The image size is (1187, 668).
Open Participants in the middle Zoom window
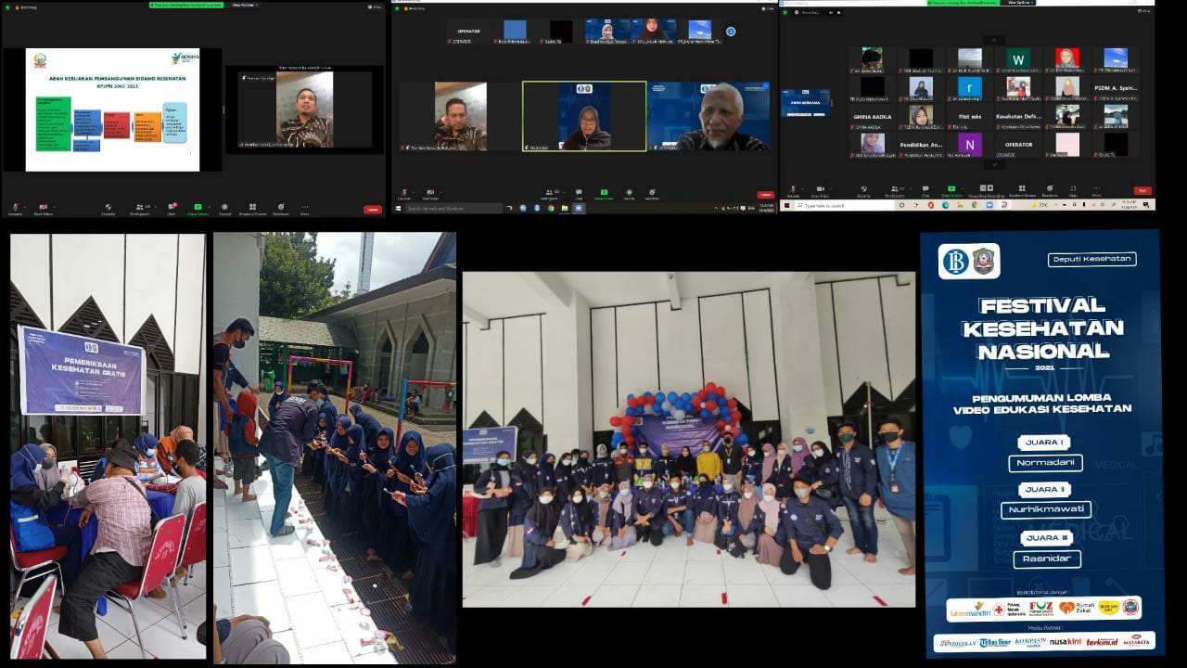(x=549, y=196)
